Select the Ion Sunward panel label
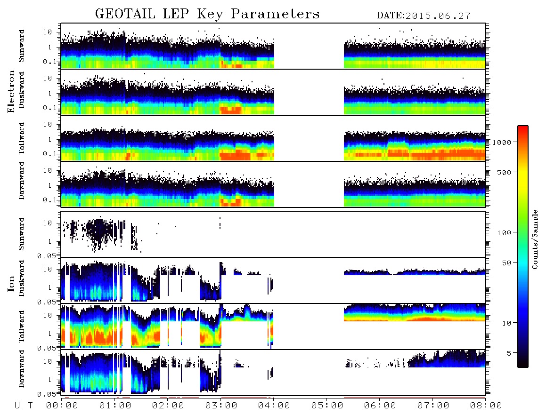The width and height of the screenshot is (538, 414). (22, 234)
